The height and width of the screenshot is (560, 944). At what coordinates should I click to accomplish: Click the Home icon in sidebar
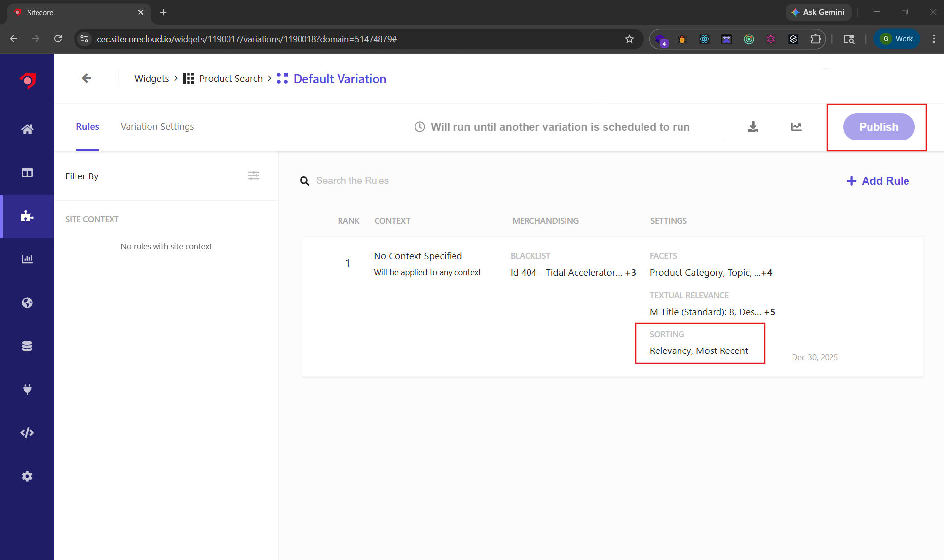[27, 129]
